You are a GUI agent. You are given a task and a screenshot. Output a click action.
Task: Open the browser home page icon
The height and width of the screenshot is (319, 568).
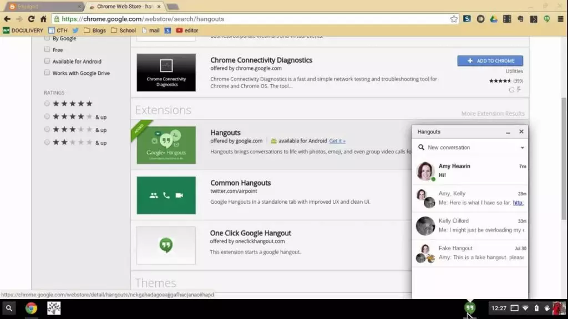pyautogui.click(x=43, y=19)
